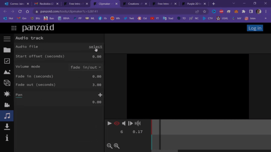Mute audio with the speaker icon
Image resolution: width=271 pixels, height=152 pixels.
click(124, 123)
